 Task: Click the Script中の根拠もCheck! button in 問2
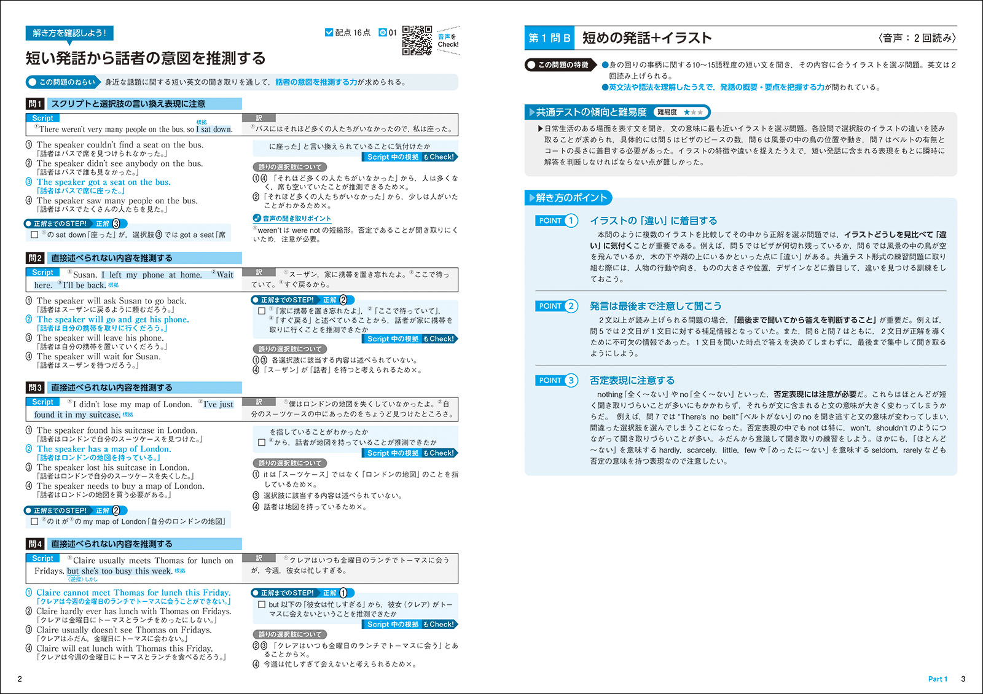pyautogui.click(x=410, y=339)
